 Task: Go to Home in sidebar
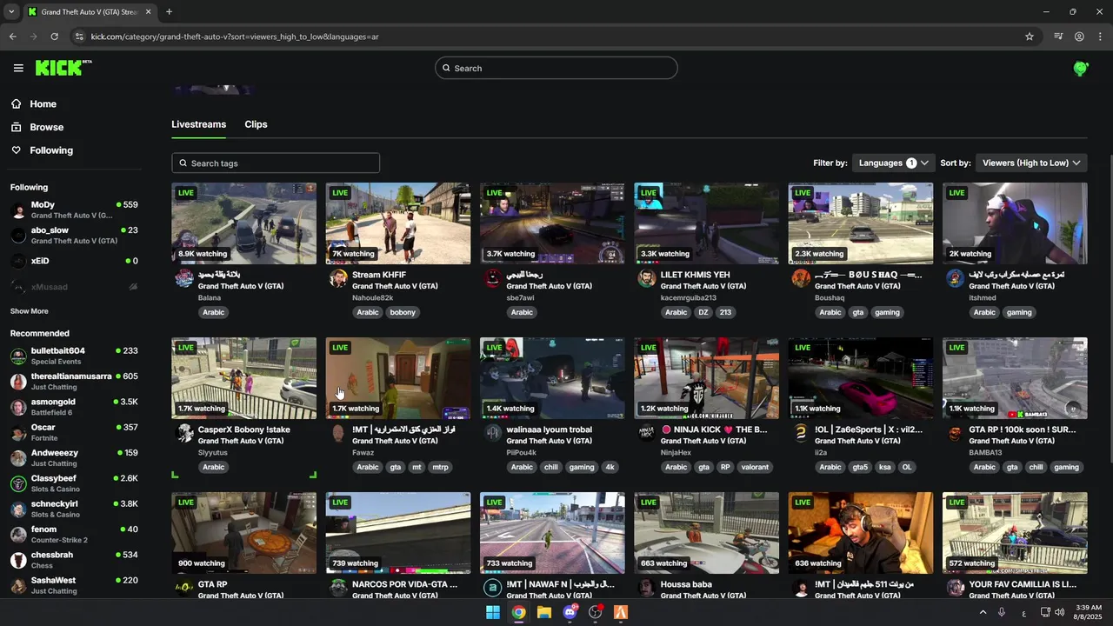click(43, 104)
